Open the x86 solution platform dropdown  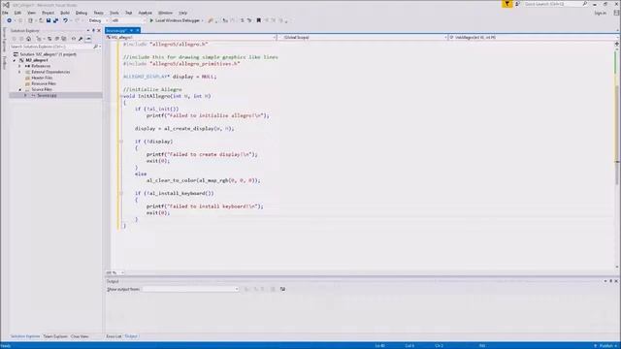(x=128, y=20)
